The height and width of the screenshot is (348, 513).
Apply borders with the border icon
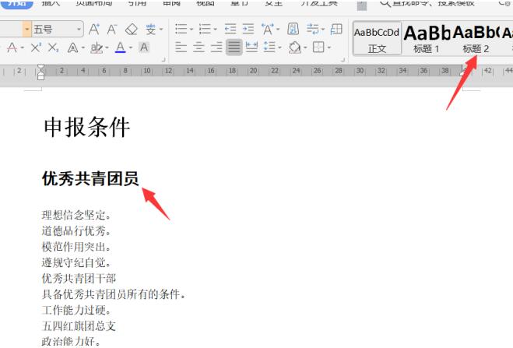318,47
